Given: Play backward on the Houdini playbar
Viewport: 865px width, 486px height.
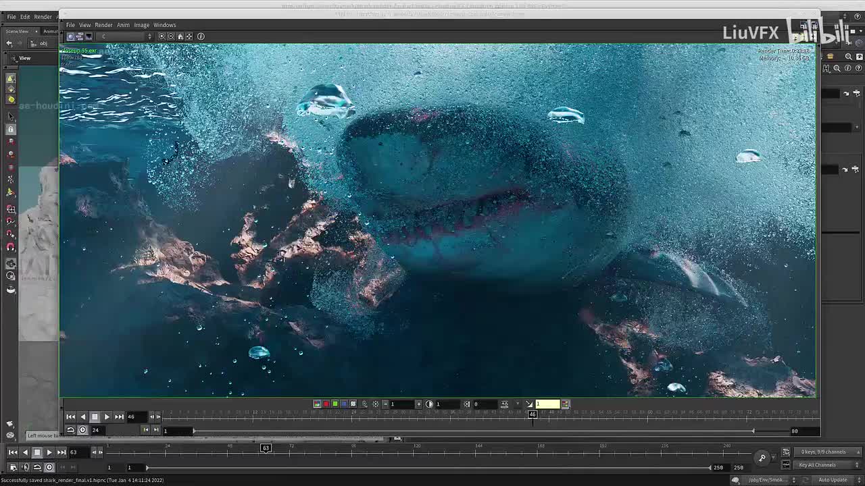Looking at the screenshot, I should (25, 452).
